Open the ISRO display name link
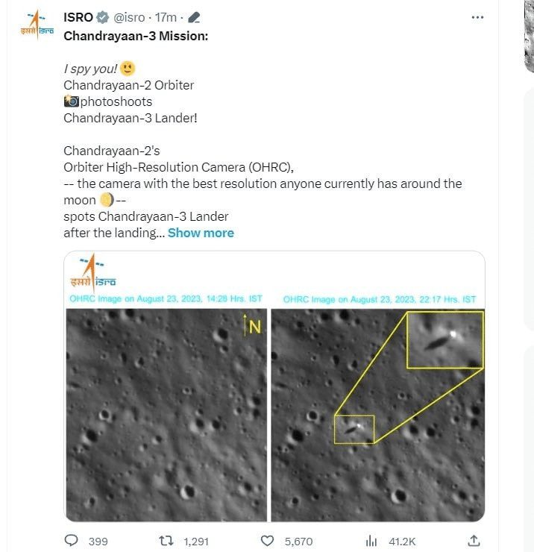This screenshot has height=552, width=534. click(x=78, y=18)
